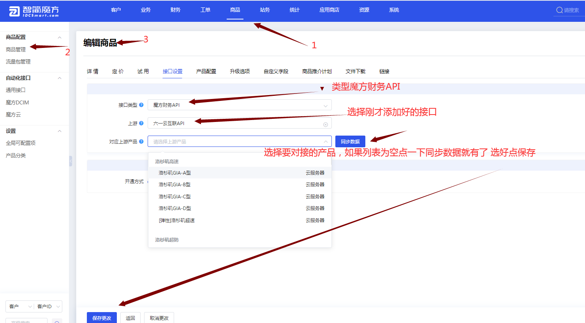Open the 系统 top menu
Viewport: 585px width, 323px height.
[x=394, y=10]
